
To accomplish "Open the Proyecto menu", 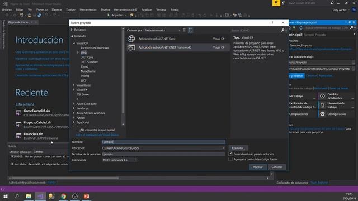I will 42,9.
